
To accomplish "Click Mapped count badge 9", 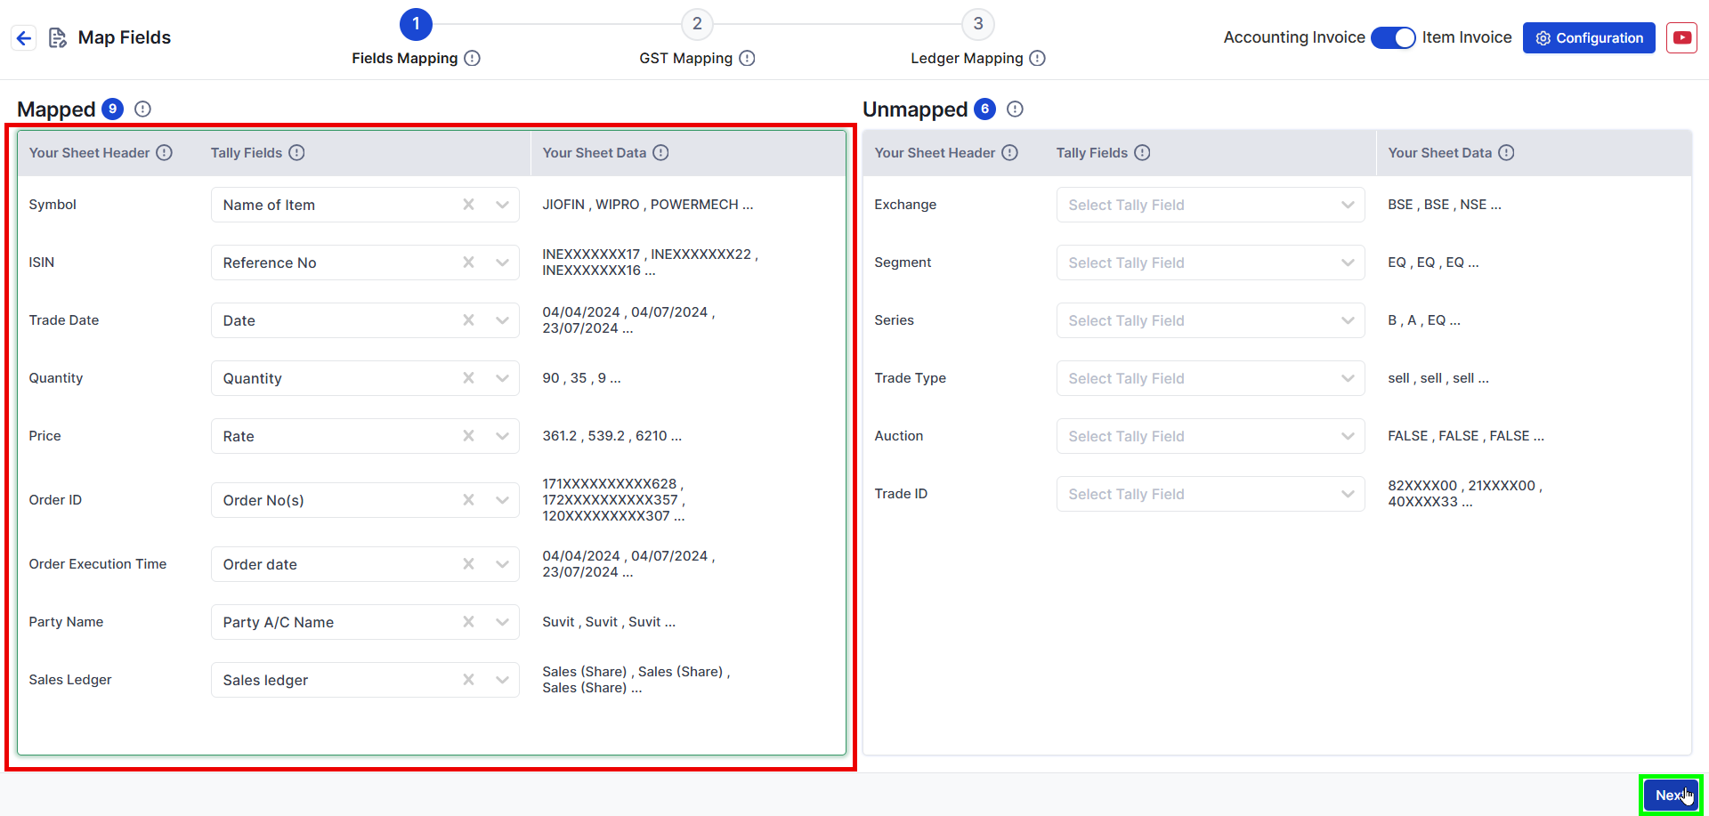I will pos(112,109).
